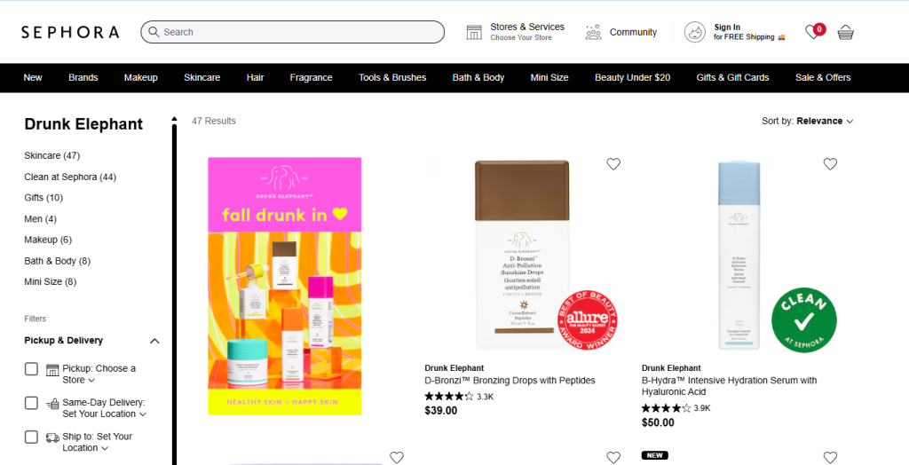
Task: Heart the D-Bronzi Bronzing Drops product
Action: click(613, 164)
